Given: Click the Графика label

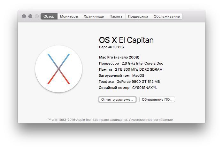Looking at the screenshot, I should (x=106, y=82).
